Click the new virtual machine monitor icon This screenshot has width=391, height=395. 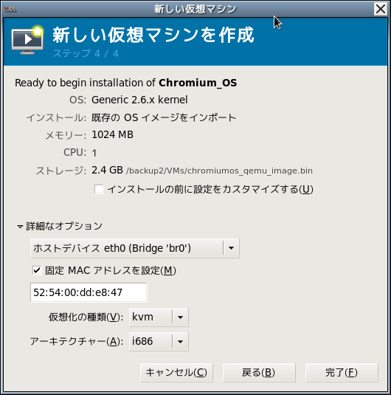(x=27, y=40)
